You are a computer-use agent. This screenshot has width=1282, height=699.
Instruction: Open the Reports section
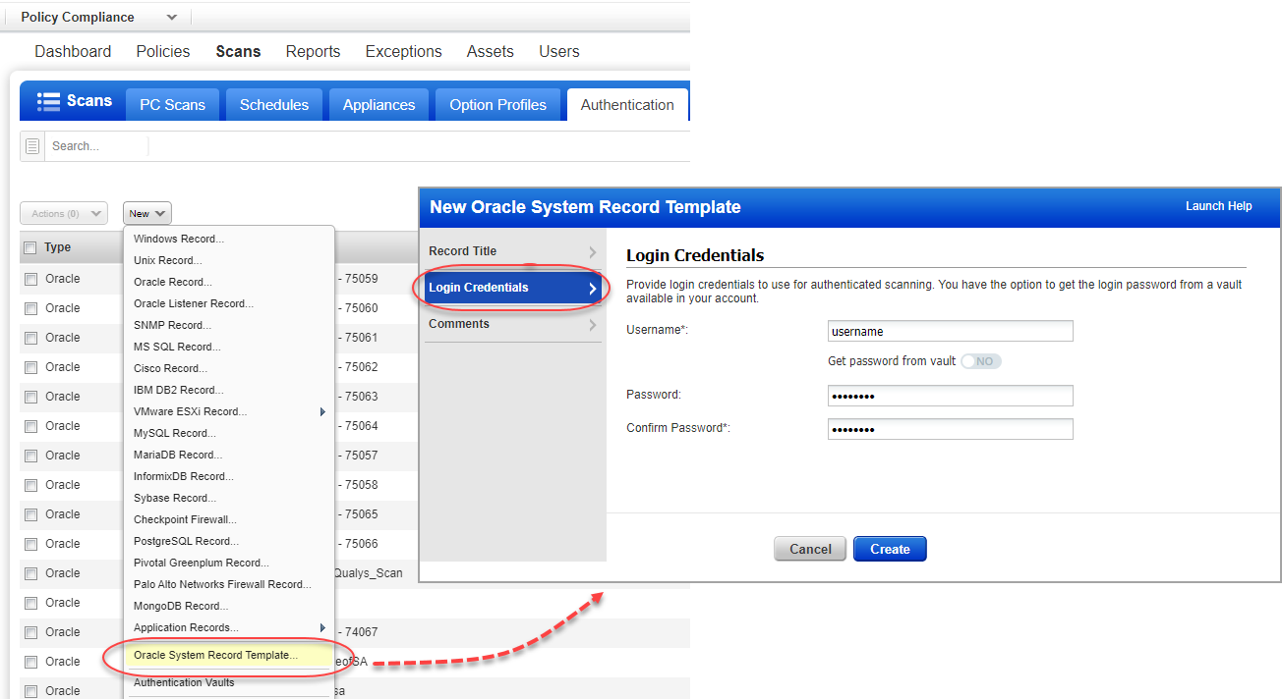pos(313,51)
